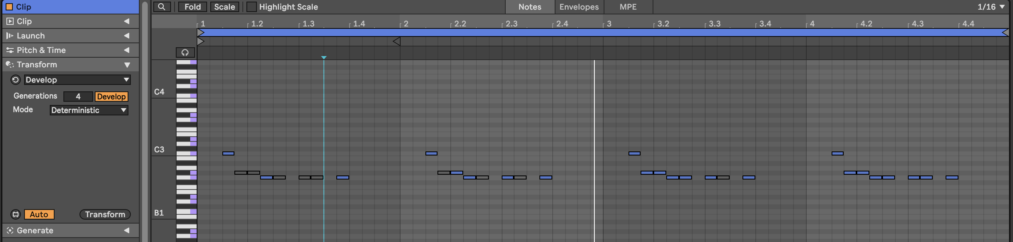This screenshot has width=1013, height=242.
Task: Click the magnifier zoom icon
Action: pyautogui.click(x=162, y=7)
